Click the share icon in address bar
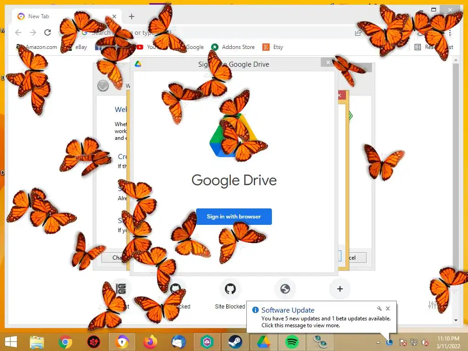Image resolution: width=468 pixels, height=351 pixels. click(x=358, y=32)
